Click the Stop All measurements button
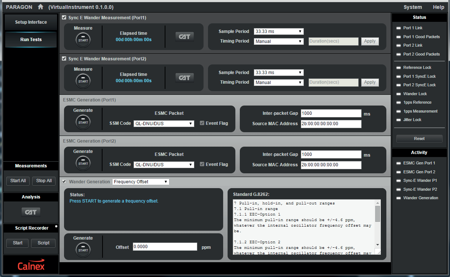The image size is (450, 277). (44, 181)
